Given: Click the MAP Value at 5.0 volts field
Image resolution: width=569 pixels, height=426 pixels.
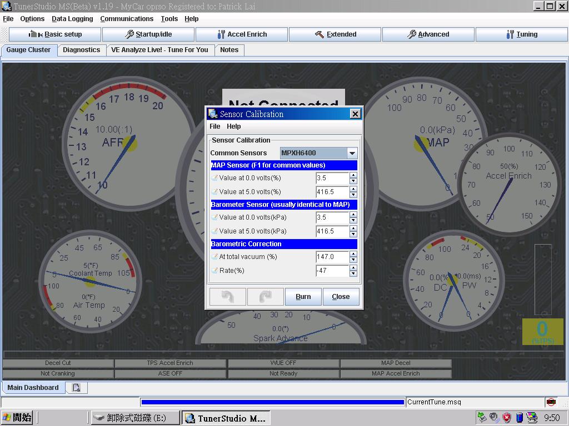Looking at the screenshot, I should [332, 192].
